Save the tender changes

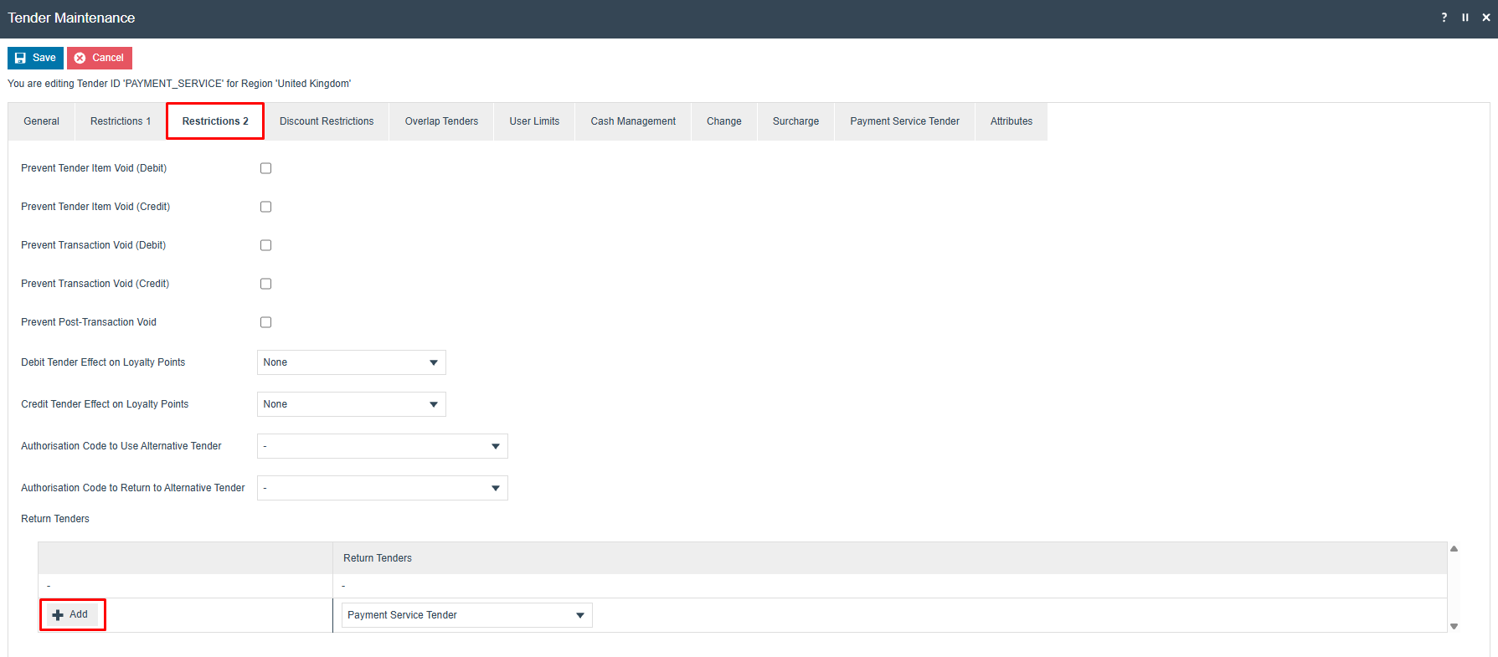pos(35,58)
